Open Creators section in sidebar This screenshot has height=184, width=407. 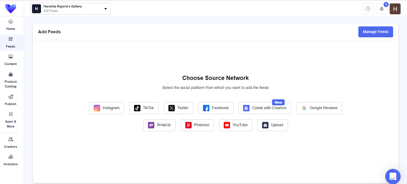(11, 143)
